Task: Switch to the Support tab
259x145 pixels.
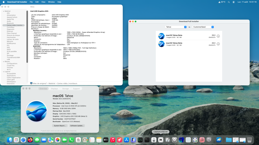Action: [x=76, y=89]
